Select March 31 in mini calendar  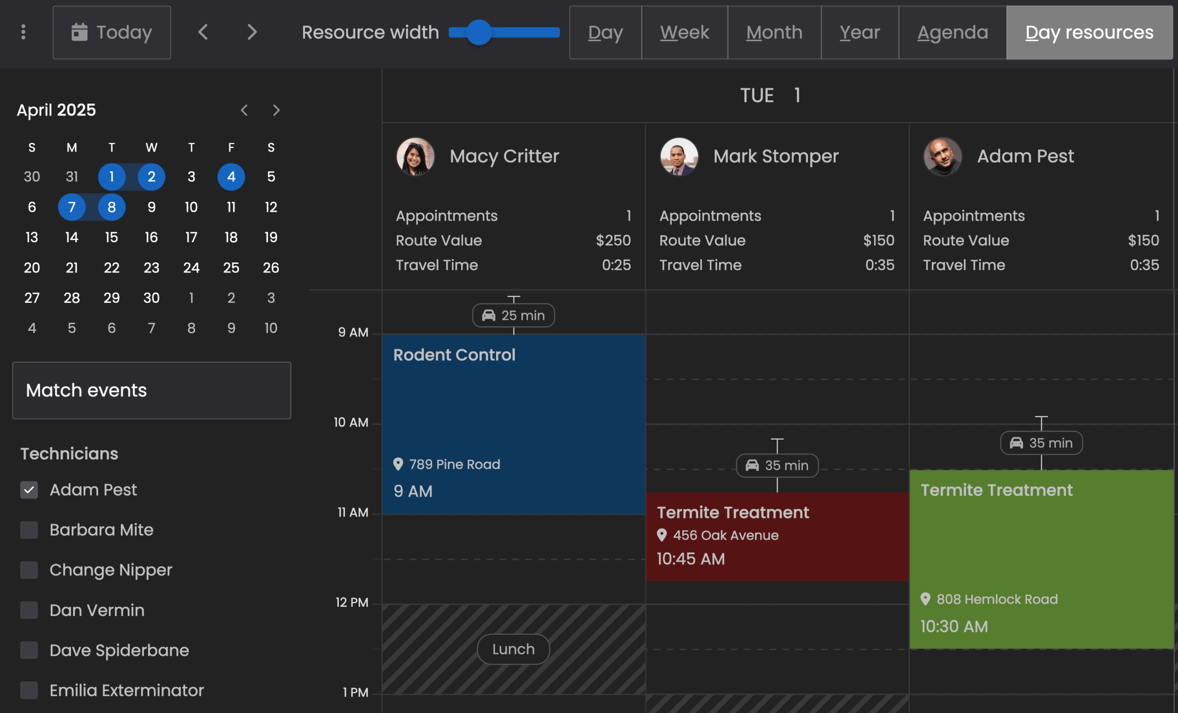72,176
